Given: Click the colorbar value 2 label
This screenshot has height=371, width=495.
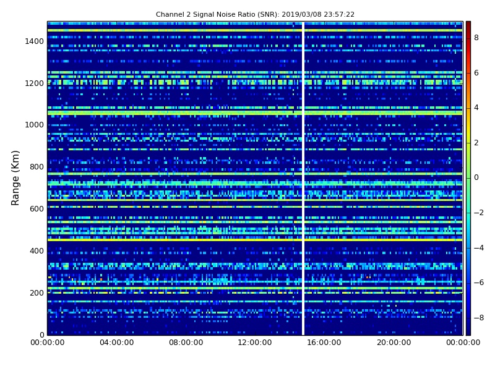Looking at the screenshot, I should click(x=476, y=143).
